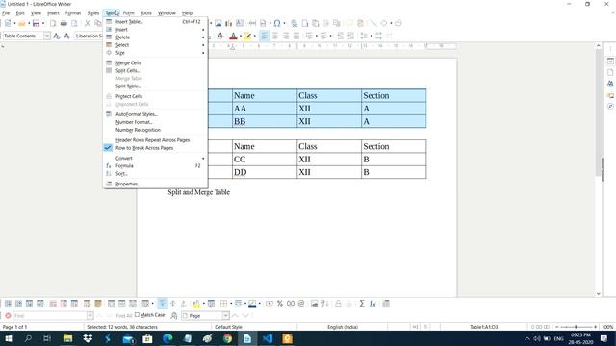This screenshot has width=616, height=346.
Task: Click the Align Top icon in table toolbar
Action: pyautogui.click(x=163, y=304)
